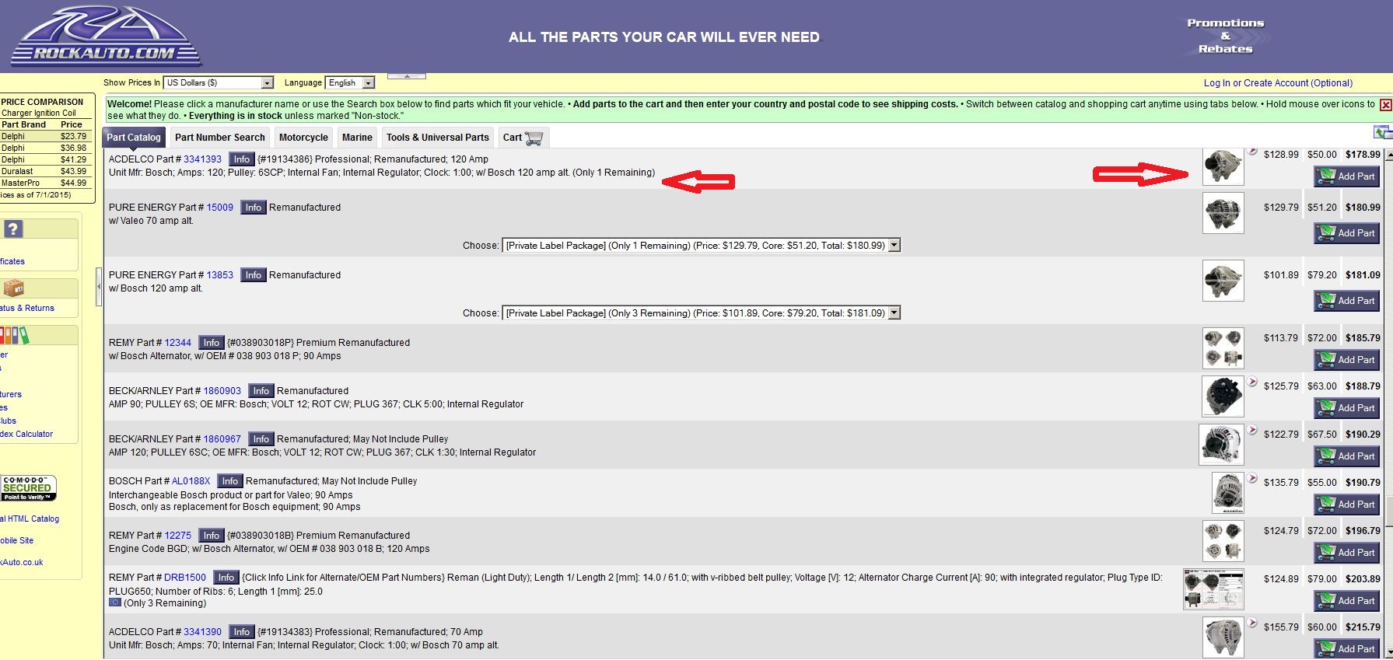Viewport: 1393px width, 660px height.
Task: Click Log In or Create Account link
Action: [x=1278, y=83]
